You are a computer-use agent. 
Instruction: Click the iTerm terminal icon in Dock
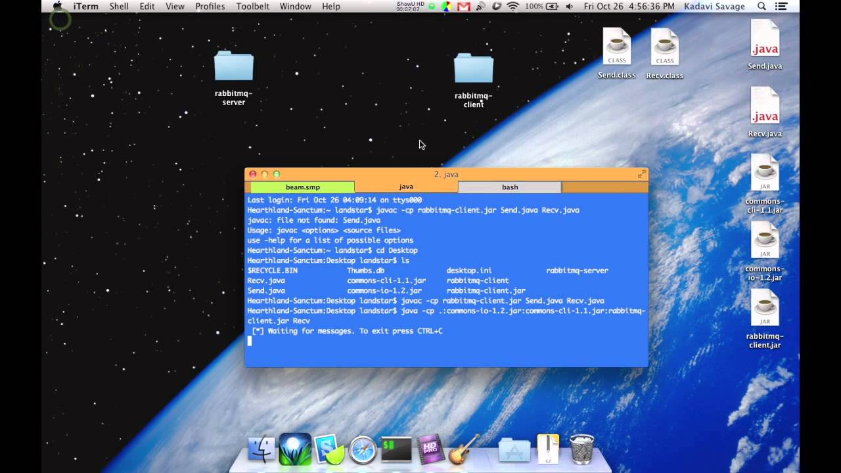397,450
